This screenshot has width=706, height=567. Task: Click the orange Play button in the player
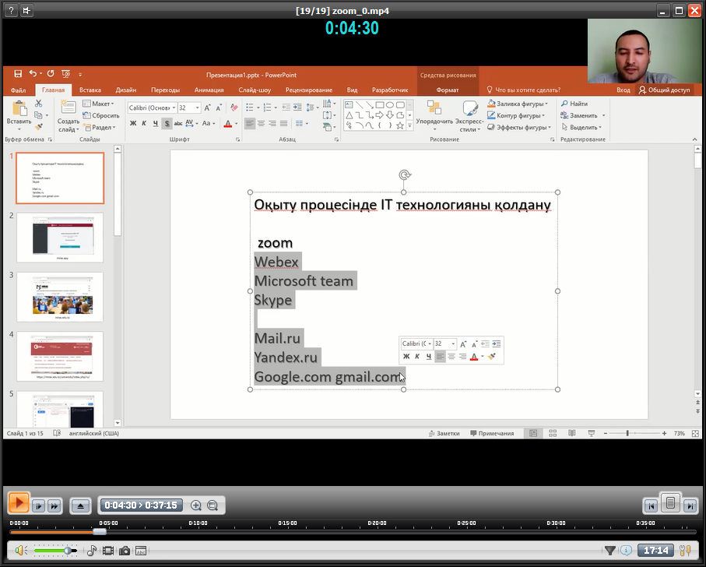pos(19,502)
